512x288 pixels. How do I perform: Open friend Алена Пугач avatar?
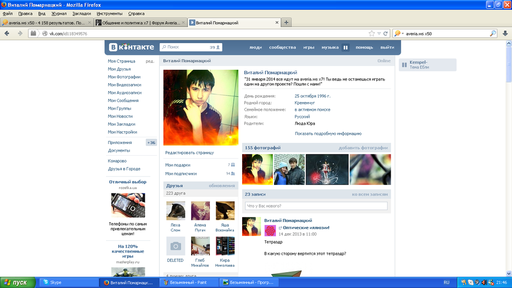pyautogui.click(x=200, y=211)
